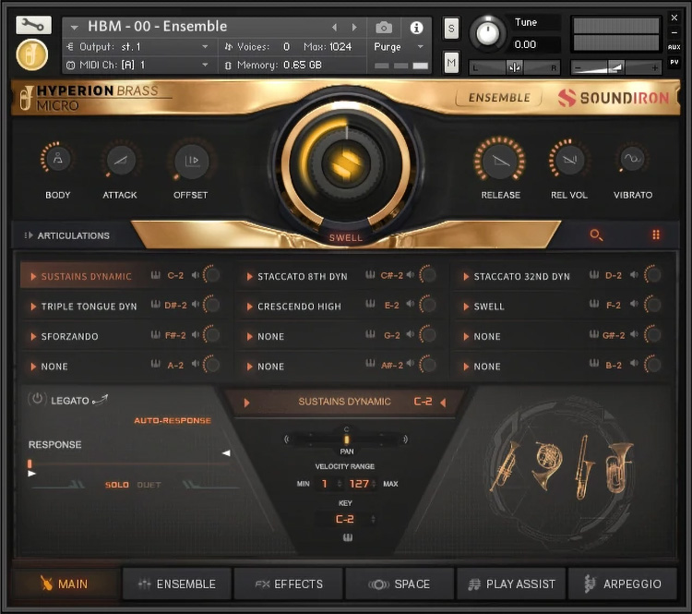Select previous instrument with left arrow
692x614 pixels.
(335, 28)
